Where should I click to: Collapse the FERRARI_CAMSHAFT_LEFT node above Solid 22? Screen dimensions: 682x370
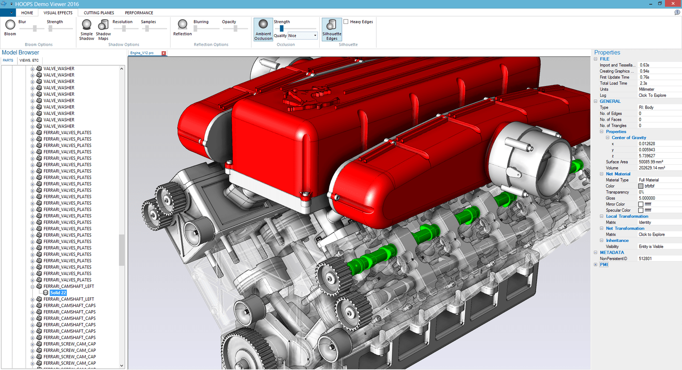point(32,287)
